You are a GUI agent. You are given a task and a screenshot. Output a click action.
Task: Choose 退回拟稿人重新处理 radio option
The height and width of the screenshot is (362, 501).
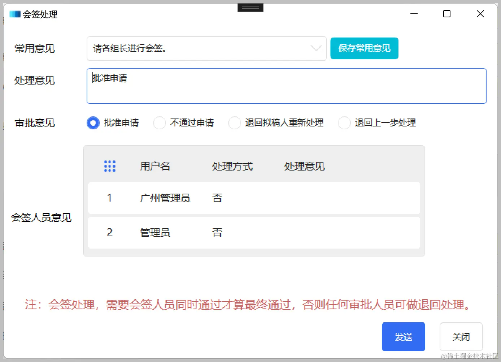click(x=235, y=123)
